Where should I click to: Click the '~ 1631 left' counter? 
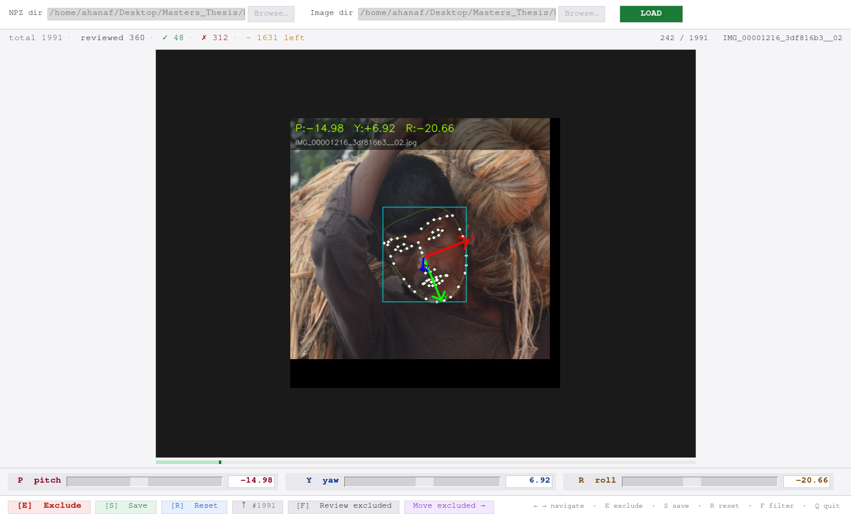(x=275, y=38)
